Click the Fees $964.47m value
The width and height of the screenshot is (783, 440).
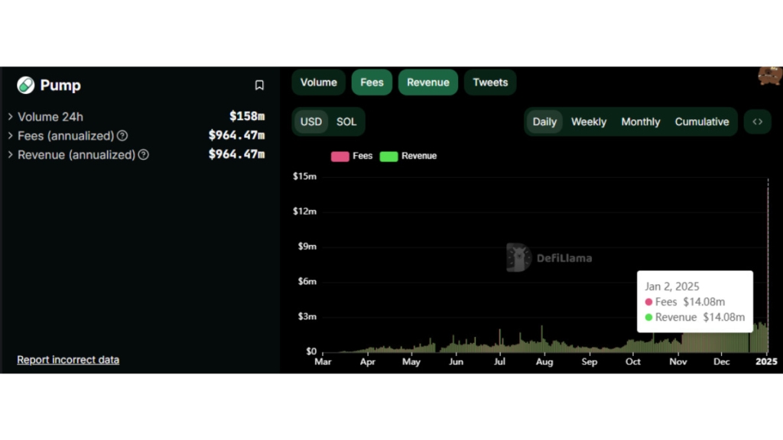tap(237, 135)
